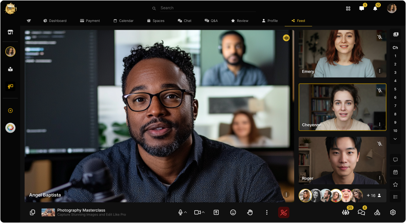Expand microphone options chevron
406x223 pixels.
click(185, 212)
